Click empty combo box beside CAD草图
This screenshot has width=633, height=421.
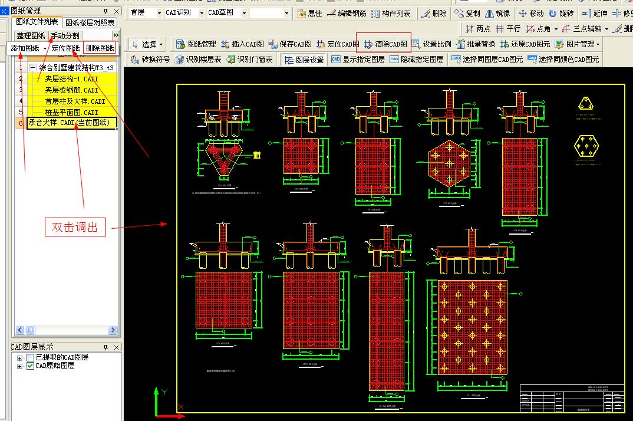(x=270, y=14)
